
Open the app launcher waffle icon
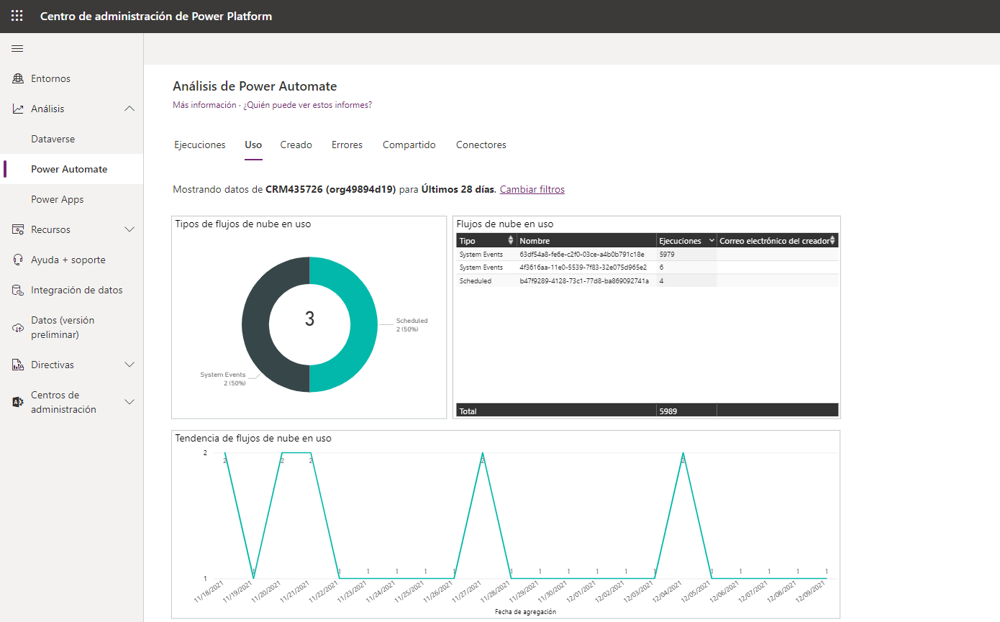[x=17, y=16]
